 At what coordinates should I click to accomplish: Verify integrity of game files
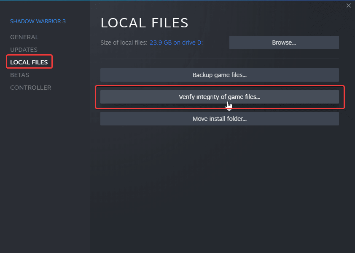pos(220,97)
